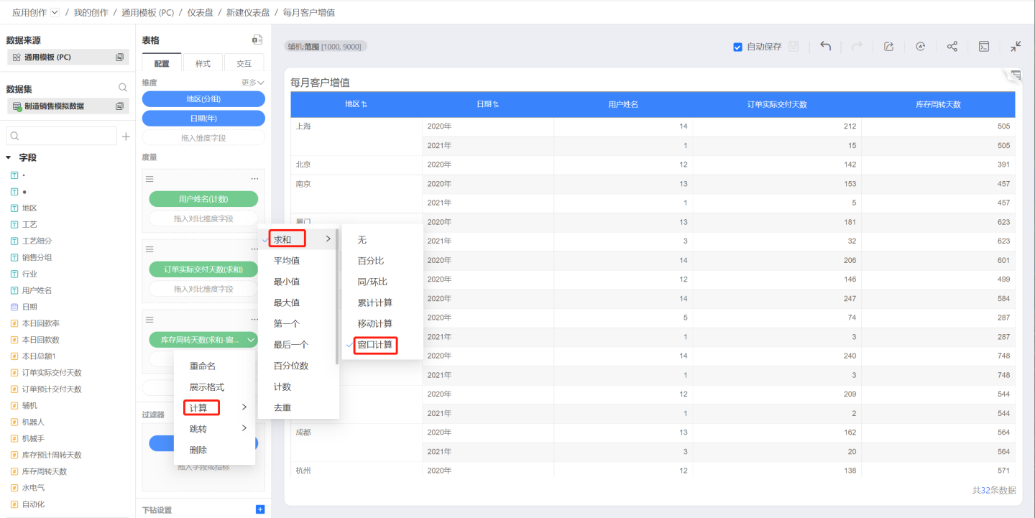
Task: Click the 地区(分组) dimension pill
Action: click(203, 99)
